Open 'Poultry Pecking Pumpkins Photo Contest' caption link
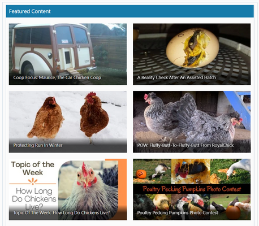The width and height of the screenshot is (259, 226). (178, 213)
